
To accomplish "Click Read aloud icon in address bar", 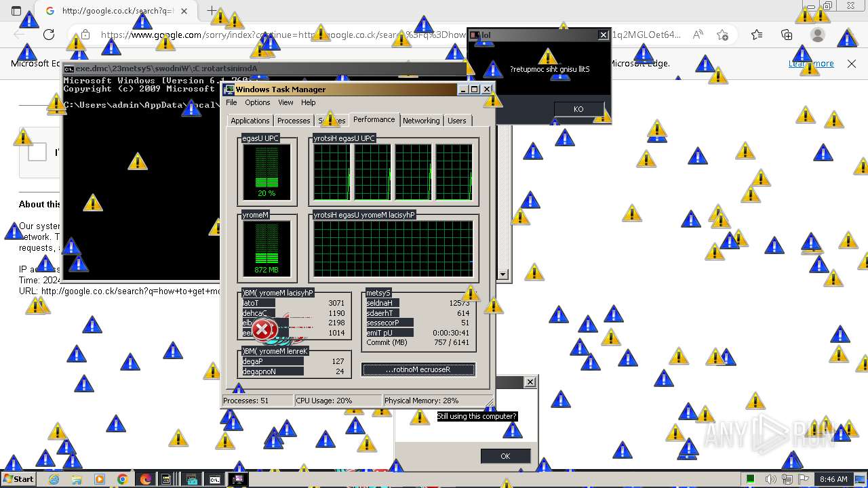I will coord(697,35).
